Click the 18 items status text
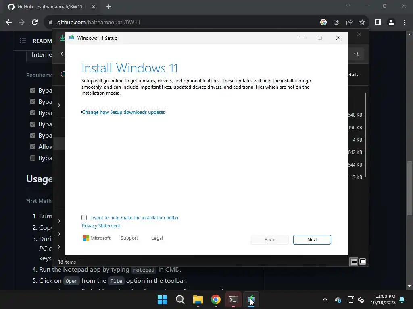This screenshot has height=309, width=413. (67, 262)
